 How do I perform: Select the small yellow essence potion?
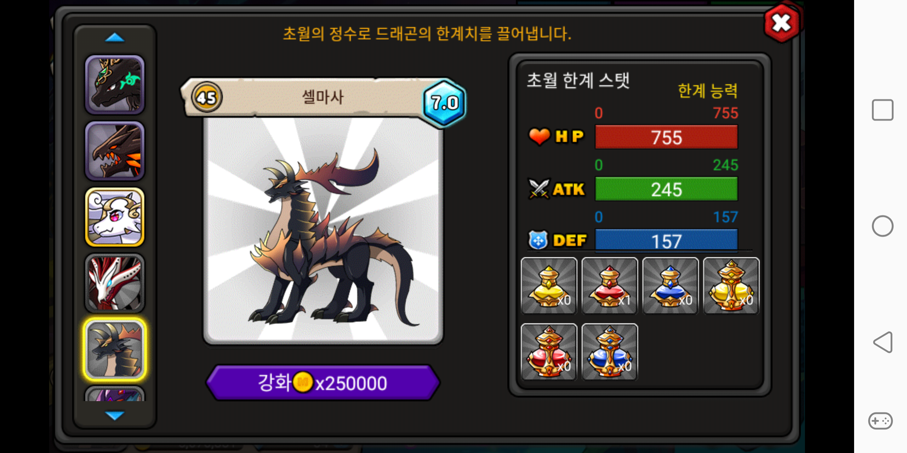coord(549,286)
